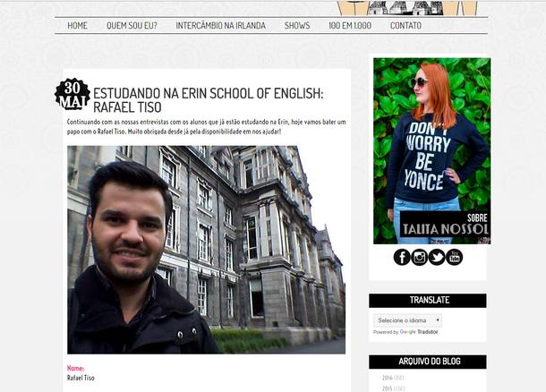Click Rafael Tiso selfie photo
The width and height of the screenshot is (546, 392).
(x=206, y=250)
